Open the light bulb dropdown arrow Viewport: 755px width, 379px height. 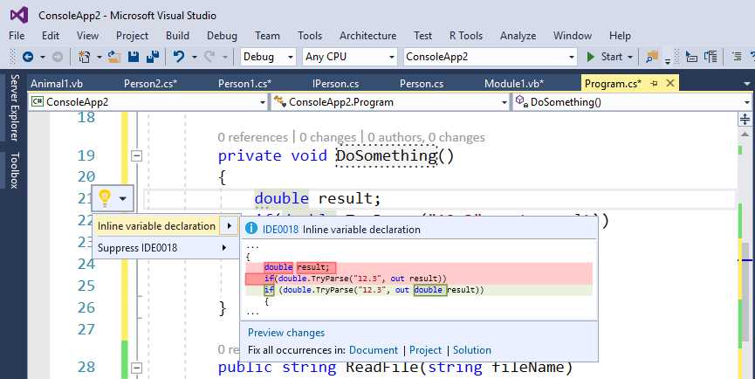click(123, 198)
